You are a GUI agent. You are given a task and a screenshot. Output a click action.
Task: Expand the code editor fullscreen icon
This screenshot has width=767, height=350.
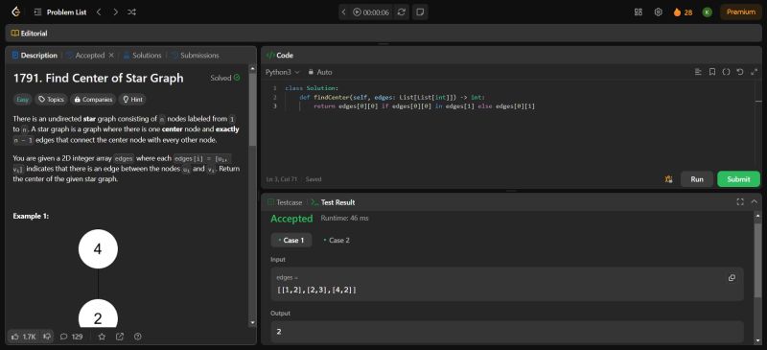tap(754, 72)
